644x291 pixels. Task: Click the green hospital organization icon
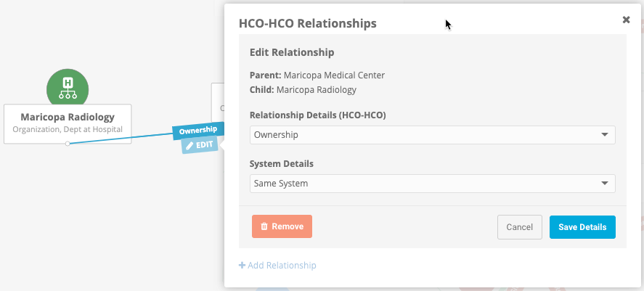click(68, 86)
